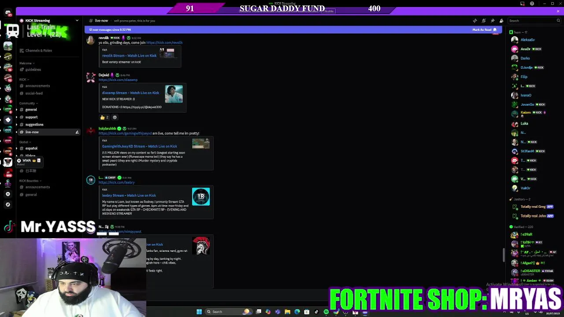Open the social-feed channel
The height and width of the screenshot is (317, 564).
[x=34, y=93]
